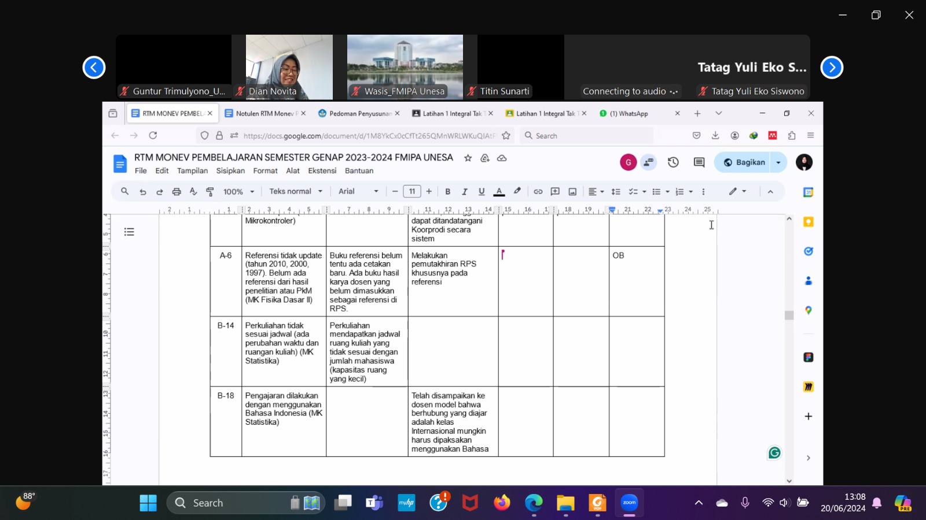
Task: Open version history clock icon
Action: (x=673, y=162)
